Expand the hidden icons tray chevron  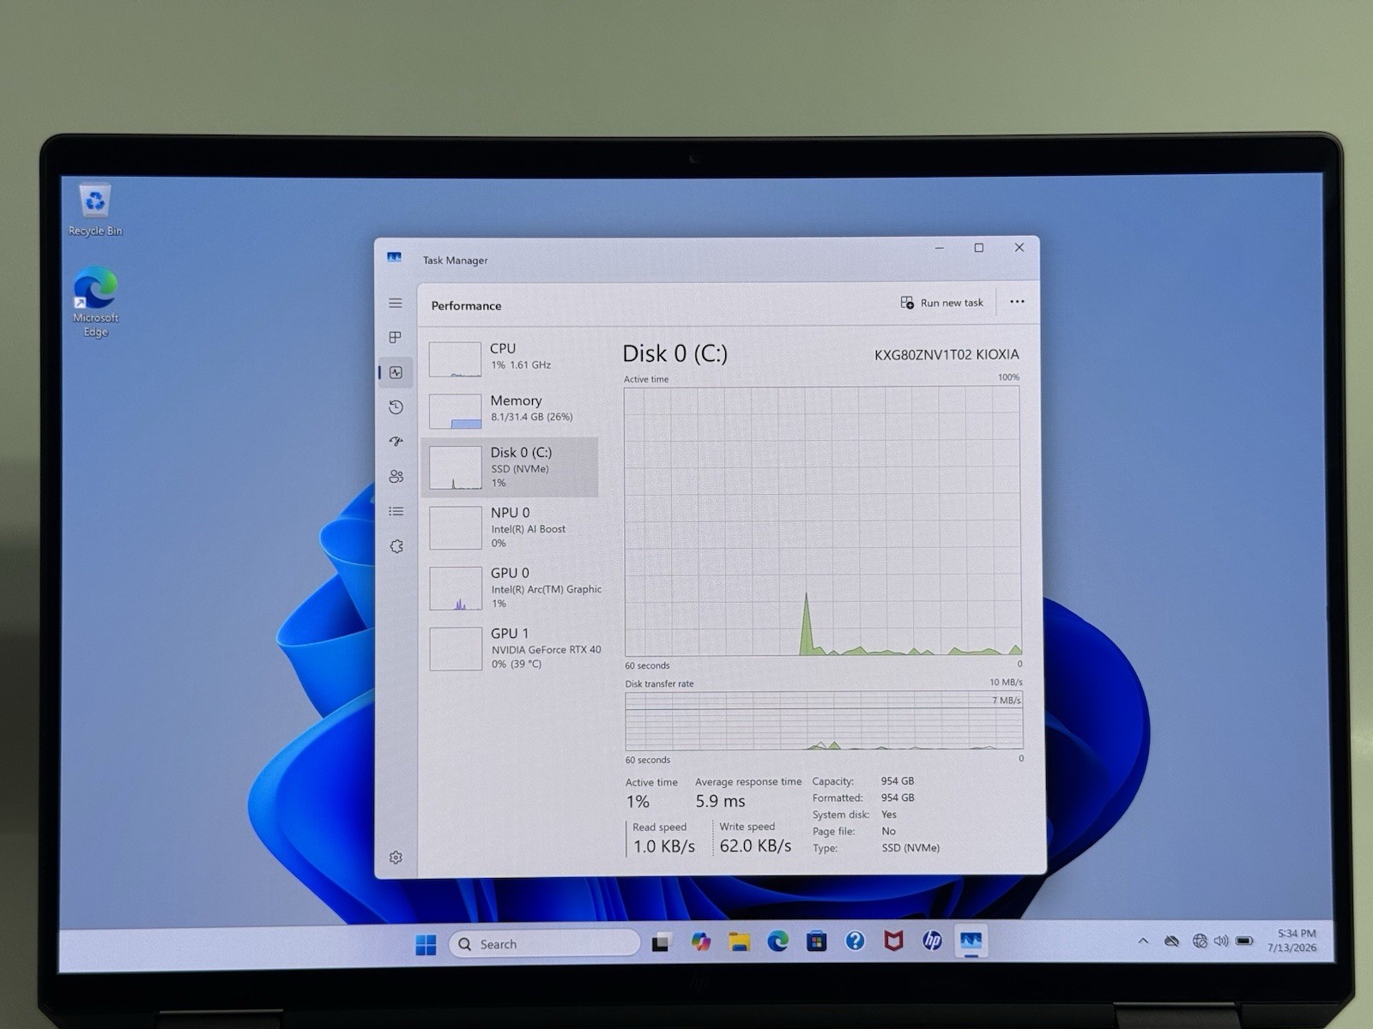[1143, 941]
